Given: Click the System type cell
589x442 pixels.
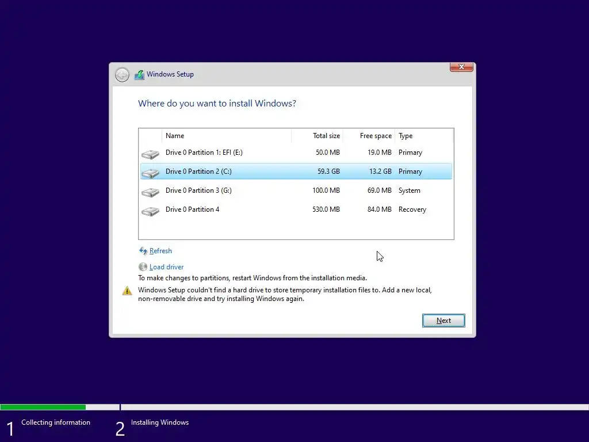Looking at the screenshot, I should pos(409,190).
